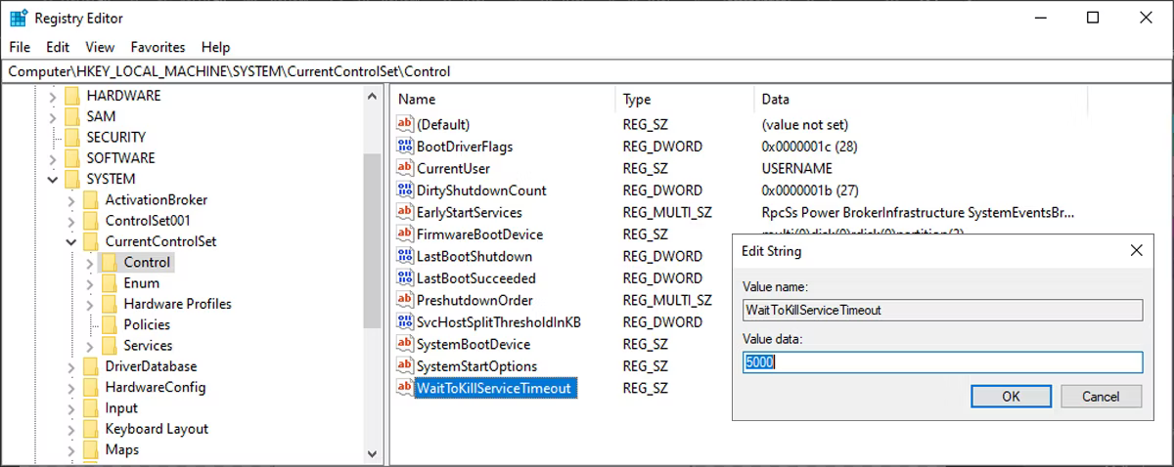Open the File menu
This screenshot has width=1174, height=467.
point(20,47)
